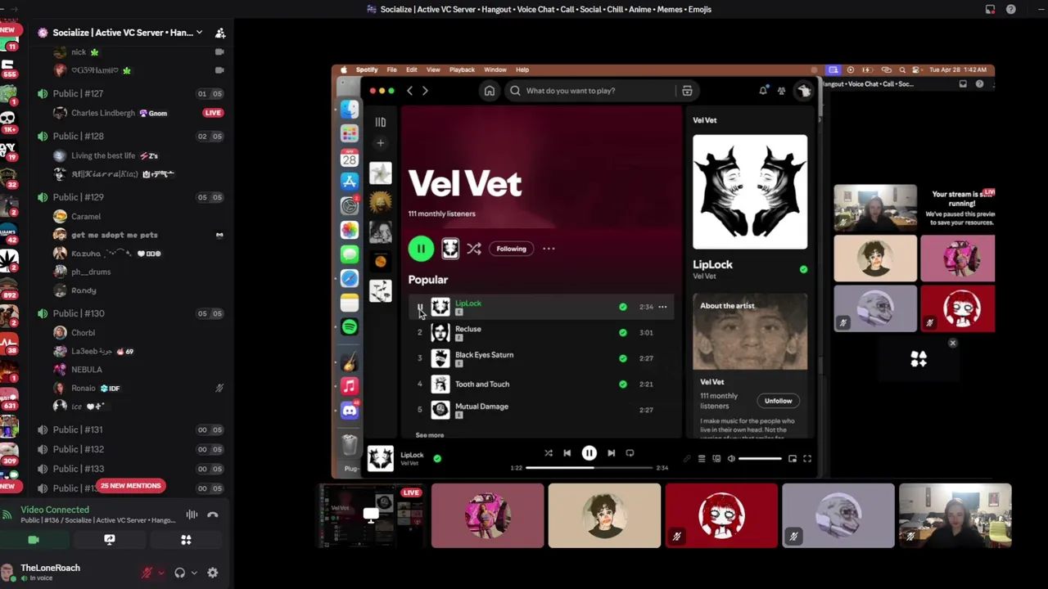The width and height of the screenshot is (1048, 589).
Task: Open the Spotify profile avatar
Action: point(804,91)
